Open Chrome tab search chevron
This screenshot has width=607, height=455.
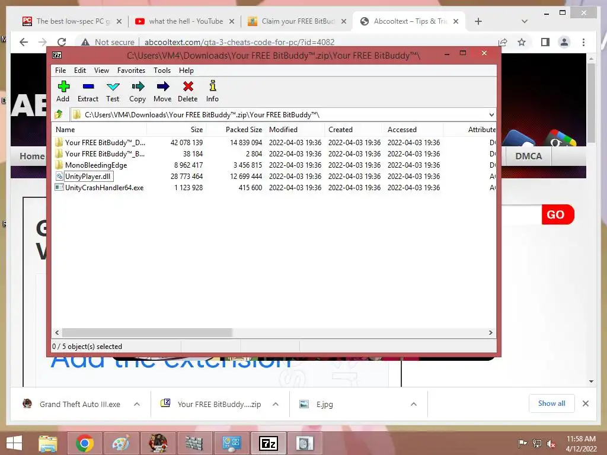[525, 21]
